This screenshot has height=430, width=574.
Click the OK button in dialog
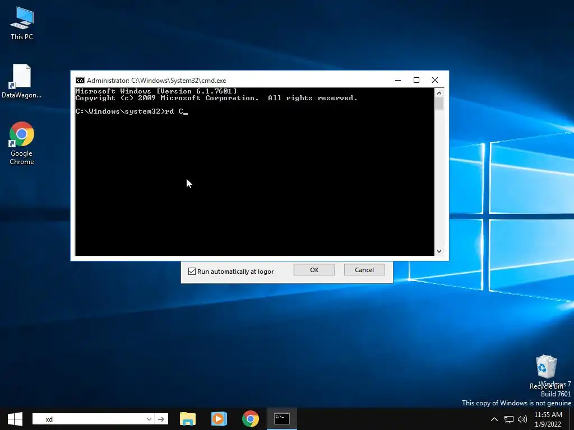coord(314,270)
